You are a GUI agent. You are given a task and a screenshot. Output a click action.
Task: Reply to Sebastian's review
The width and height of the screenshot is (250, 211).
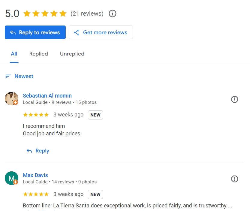click(x=42, y=151)
